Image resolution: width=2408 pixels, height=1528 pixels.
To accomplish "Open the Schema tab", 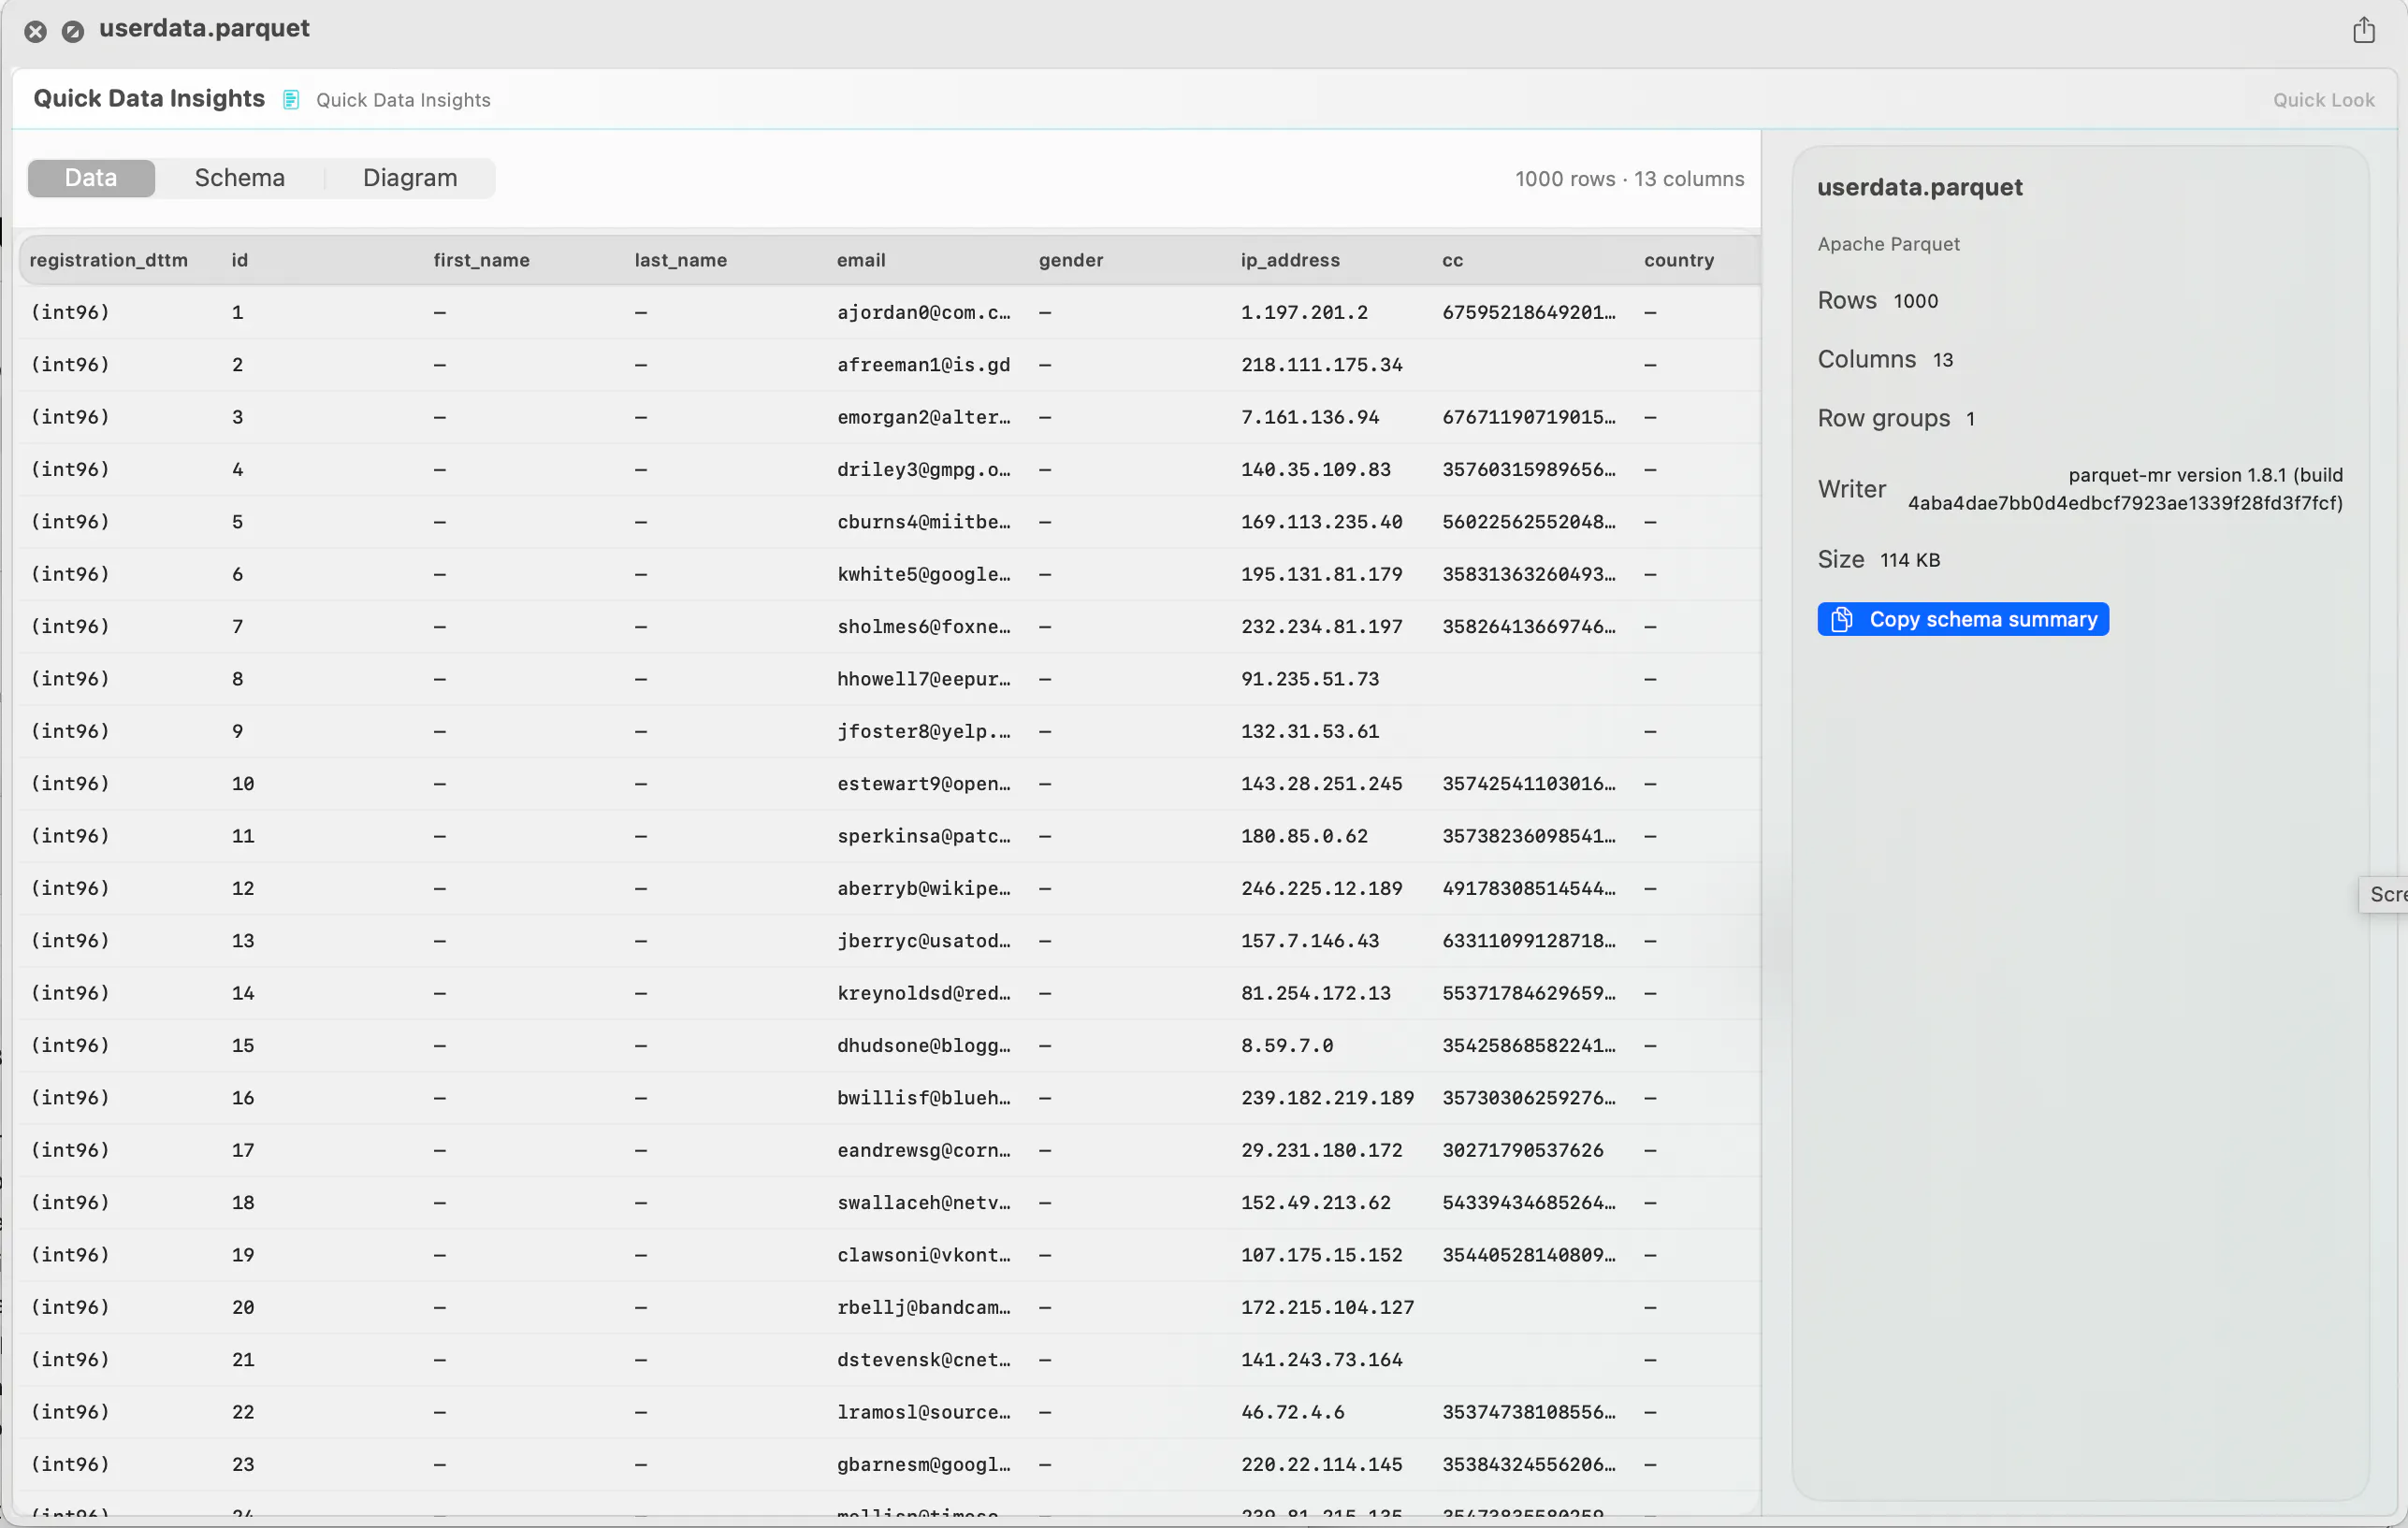I will click(x=240, y=178).
